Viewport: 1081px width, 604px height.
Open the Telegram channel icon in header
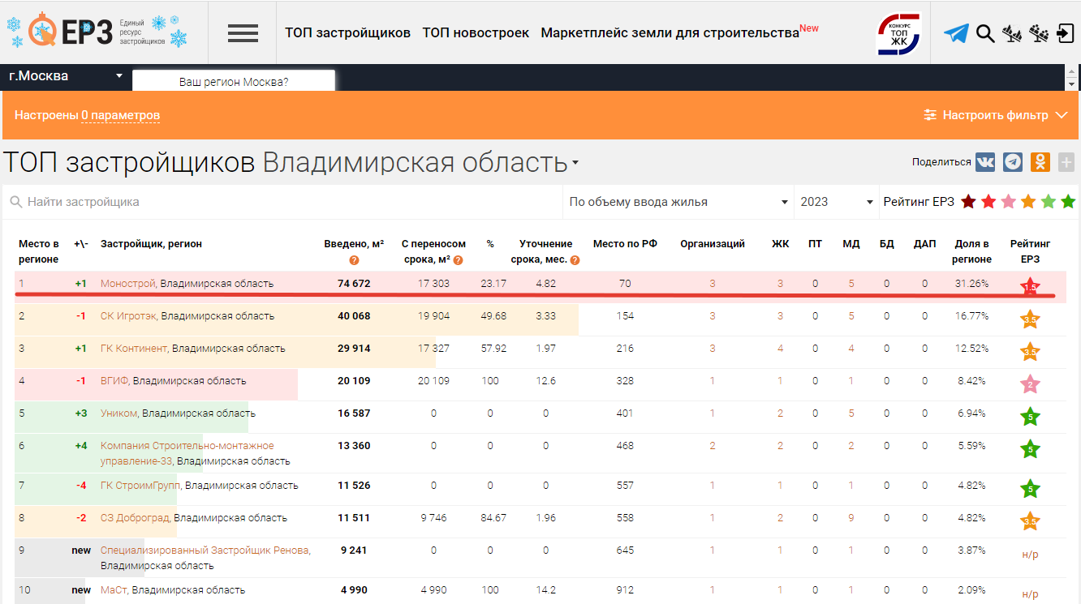point(956,33)
